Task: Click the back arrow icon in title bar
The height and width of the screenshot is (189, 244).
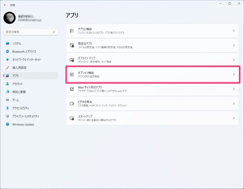Action: tap(5, 5)
